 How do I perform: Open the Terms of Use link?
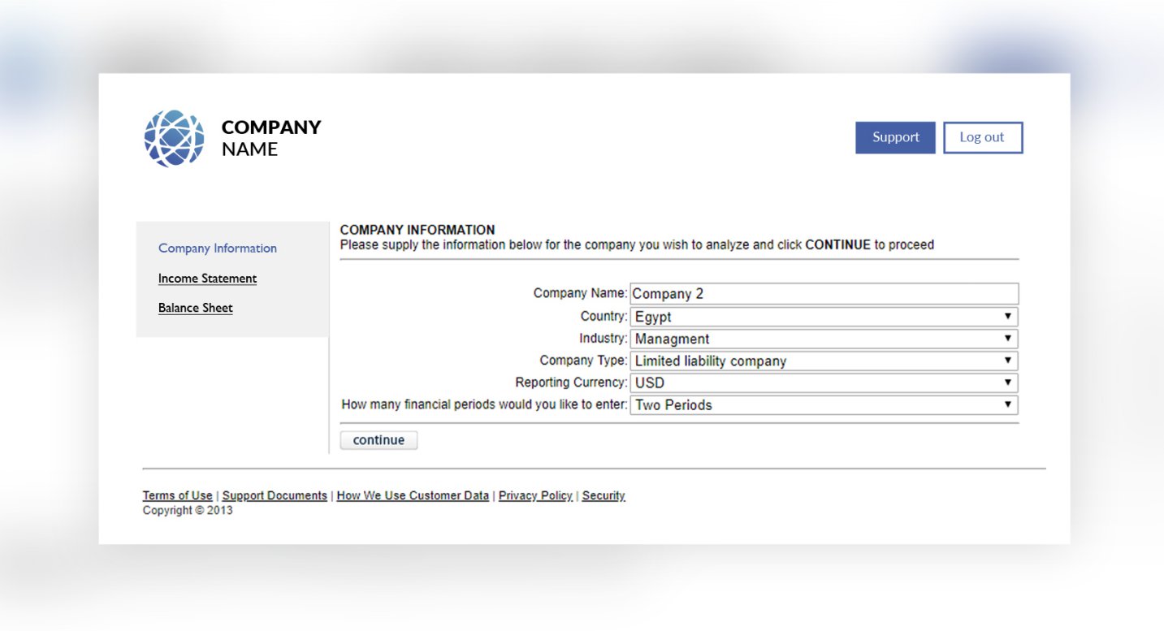177,495
